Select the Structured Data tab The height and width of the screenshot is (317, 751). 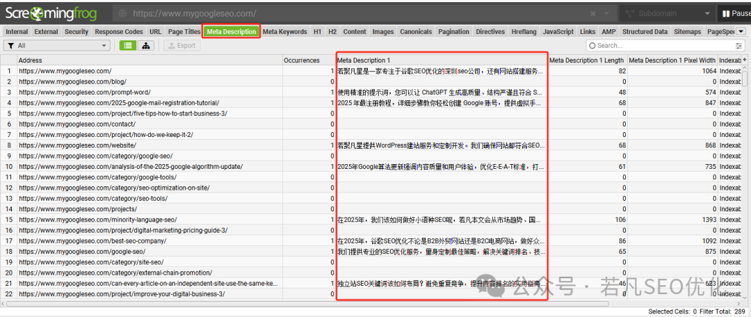645,31
